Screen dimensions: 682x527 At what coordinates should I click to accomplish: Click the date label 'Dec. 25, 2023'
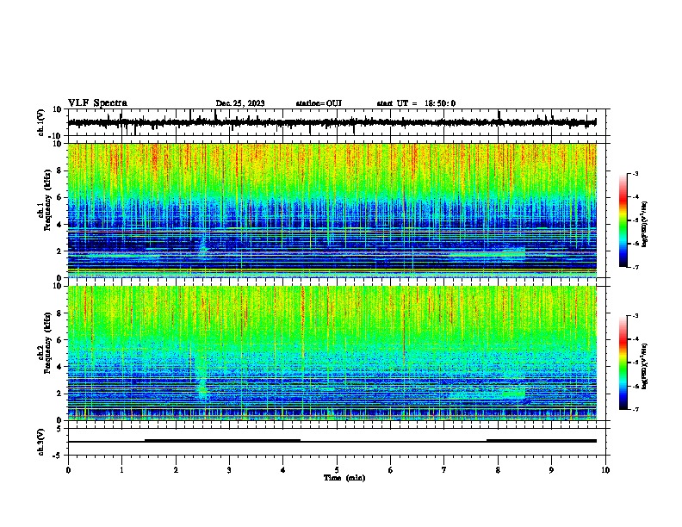[240, 103]
